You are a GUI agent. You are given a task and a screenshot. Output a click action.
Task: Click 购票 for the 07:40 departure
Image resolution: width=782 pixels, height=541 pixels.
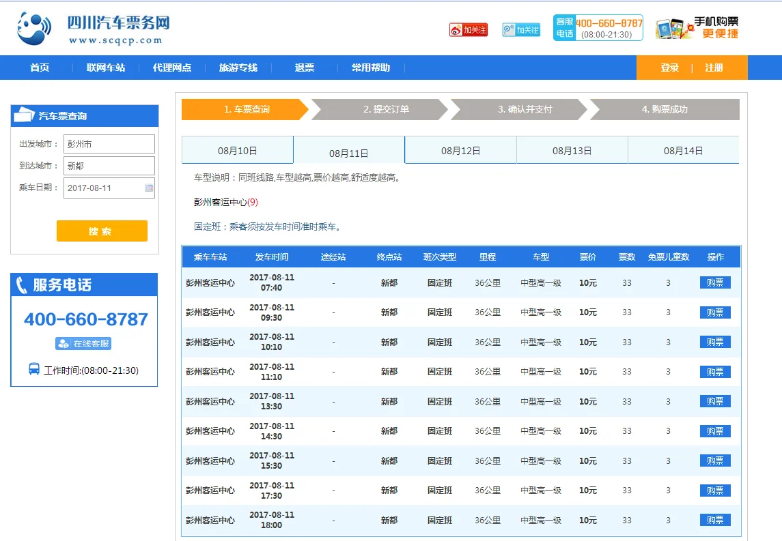click(714, 282)
